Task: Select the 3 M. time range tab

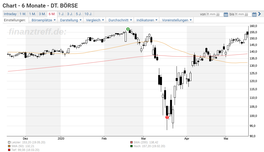Action: pyautogui.click(x=42, y=14)
